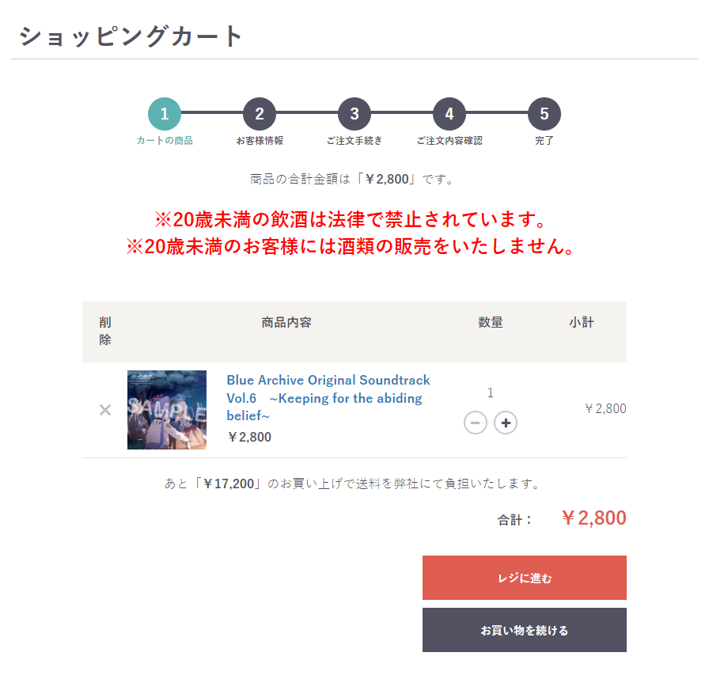Click the red total price ¥2,800
The height and width of the screenshot is (679, 709).
(593, 518)
